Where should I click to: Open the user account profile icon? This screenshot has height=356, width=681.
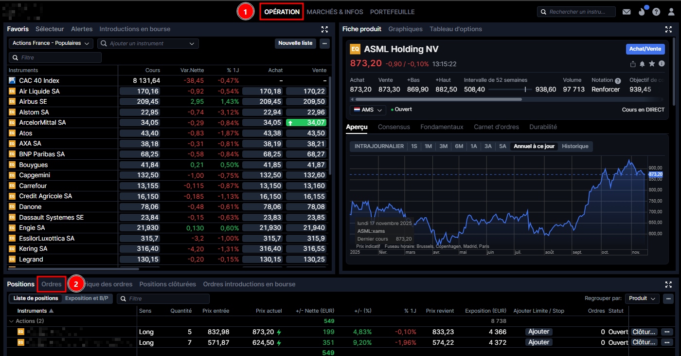point(671,12)
